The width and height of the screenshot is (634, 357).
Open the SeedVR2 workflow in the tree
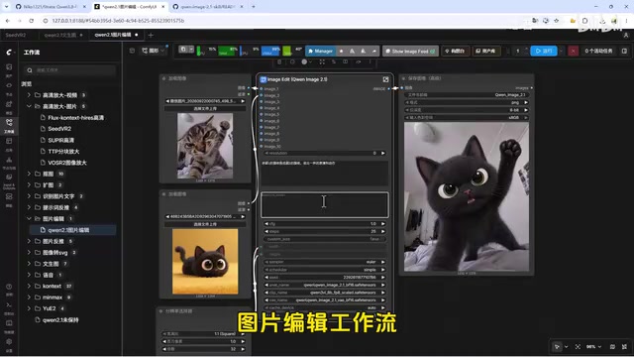click(59, 129)
